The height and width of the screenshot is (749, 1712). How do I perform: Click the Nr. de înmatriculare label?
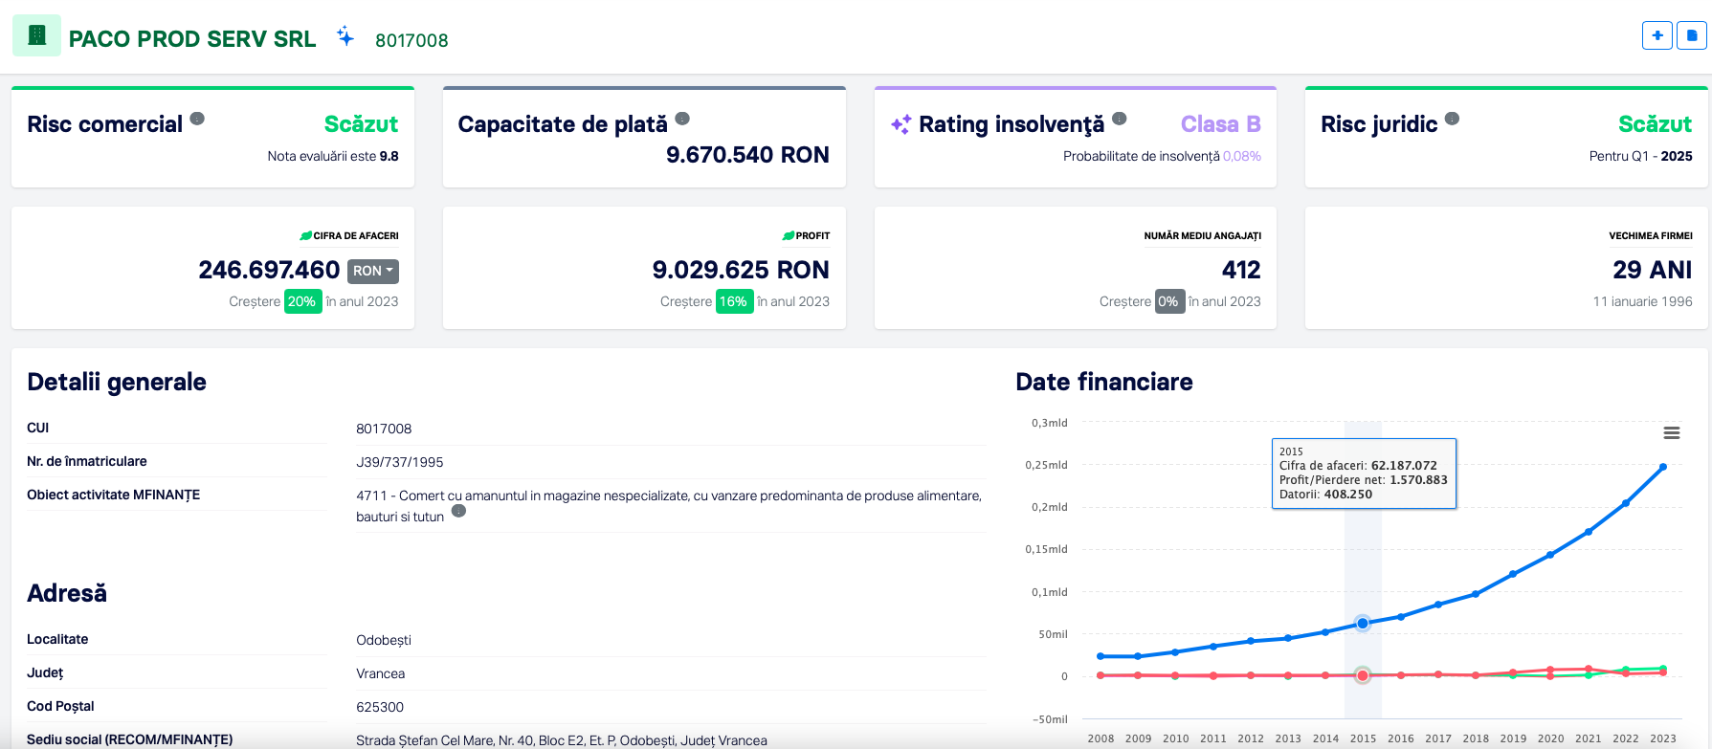[x=87, y=461]
